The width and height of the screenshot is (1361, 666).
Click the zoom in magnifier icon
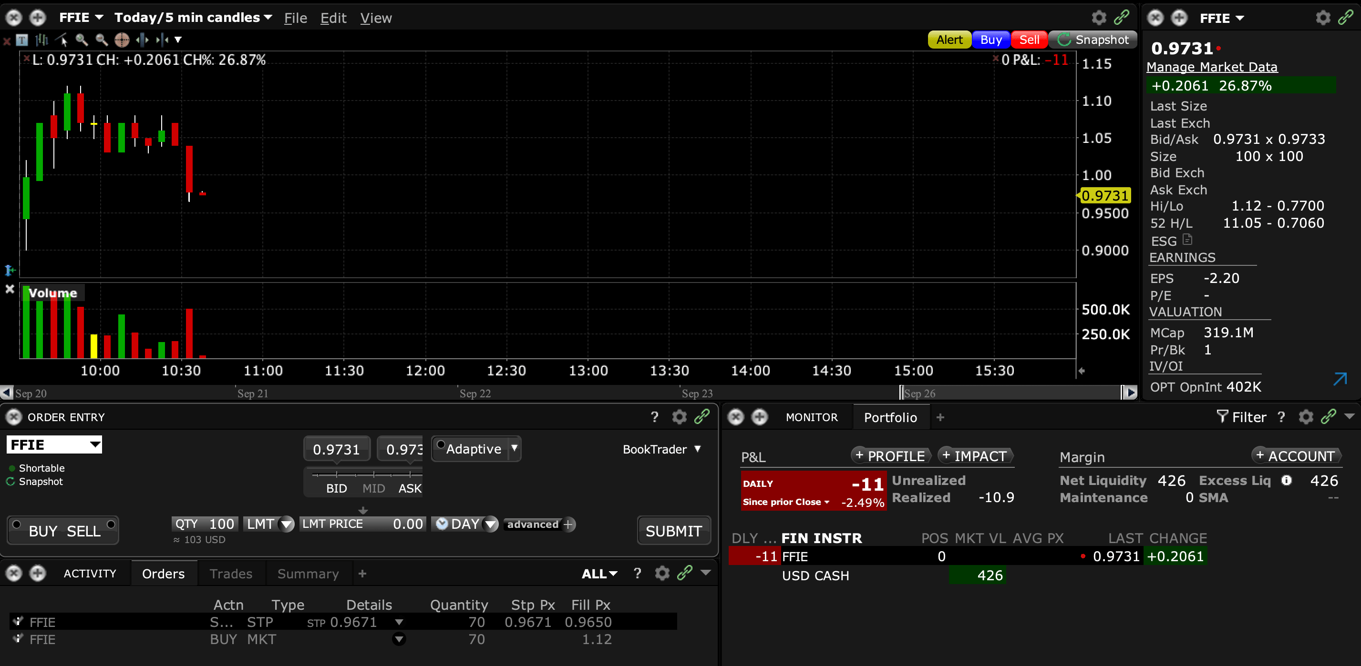(x=82, y=40)
